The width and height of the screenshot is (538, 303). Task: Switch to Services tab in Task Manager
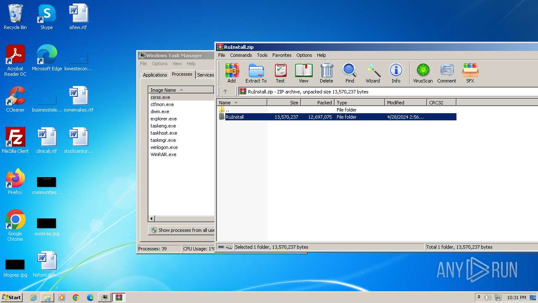206,75
